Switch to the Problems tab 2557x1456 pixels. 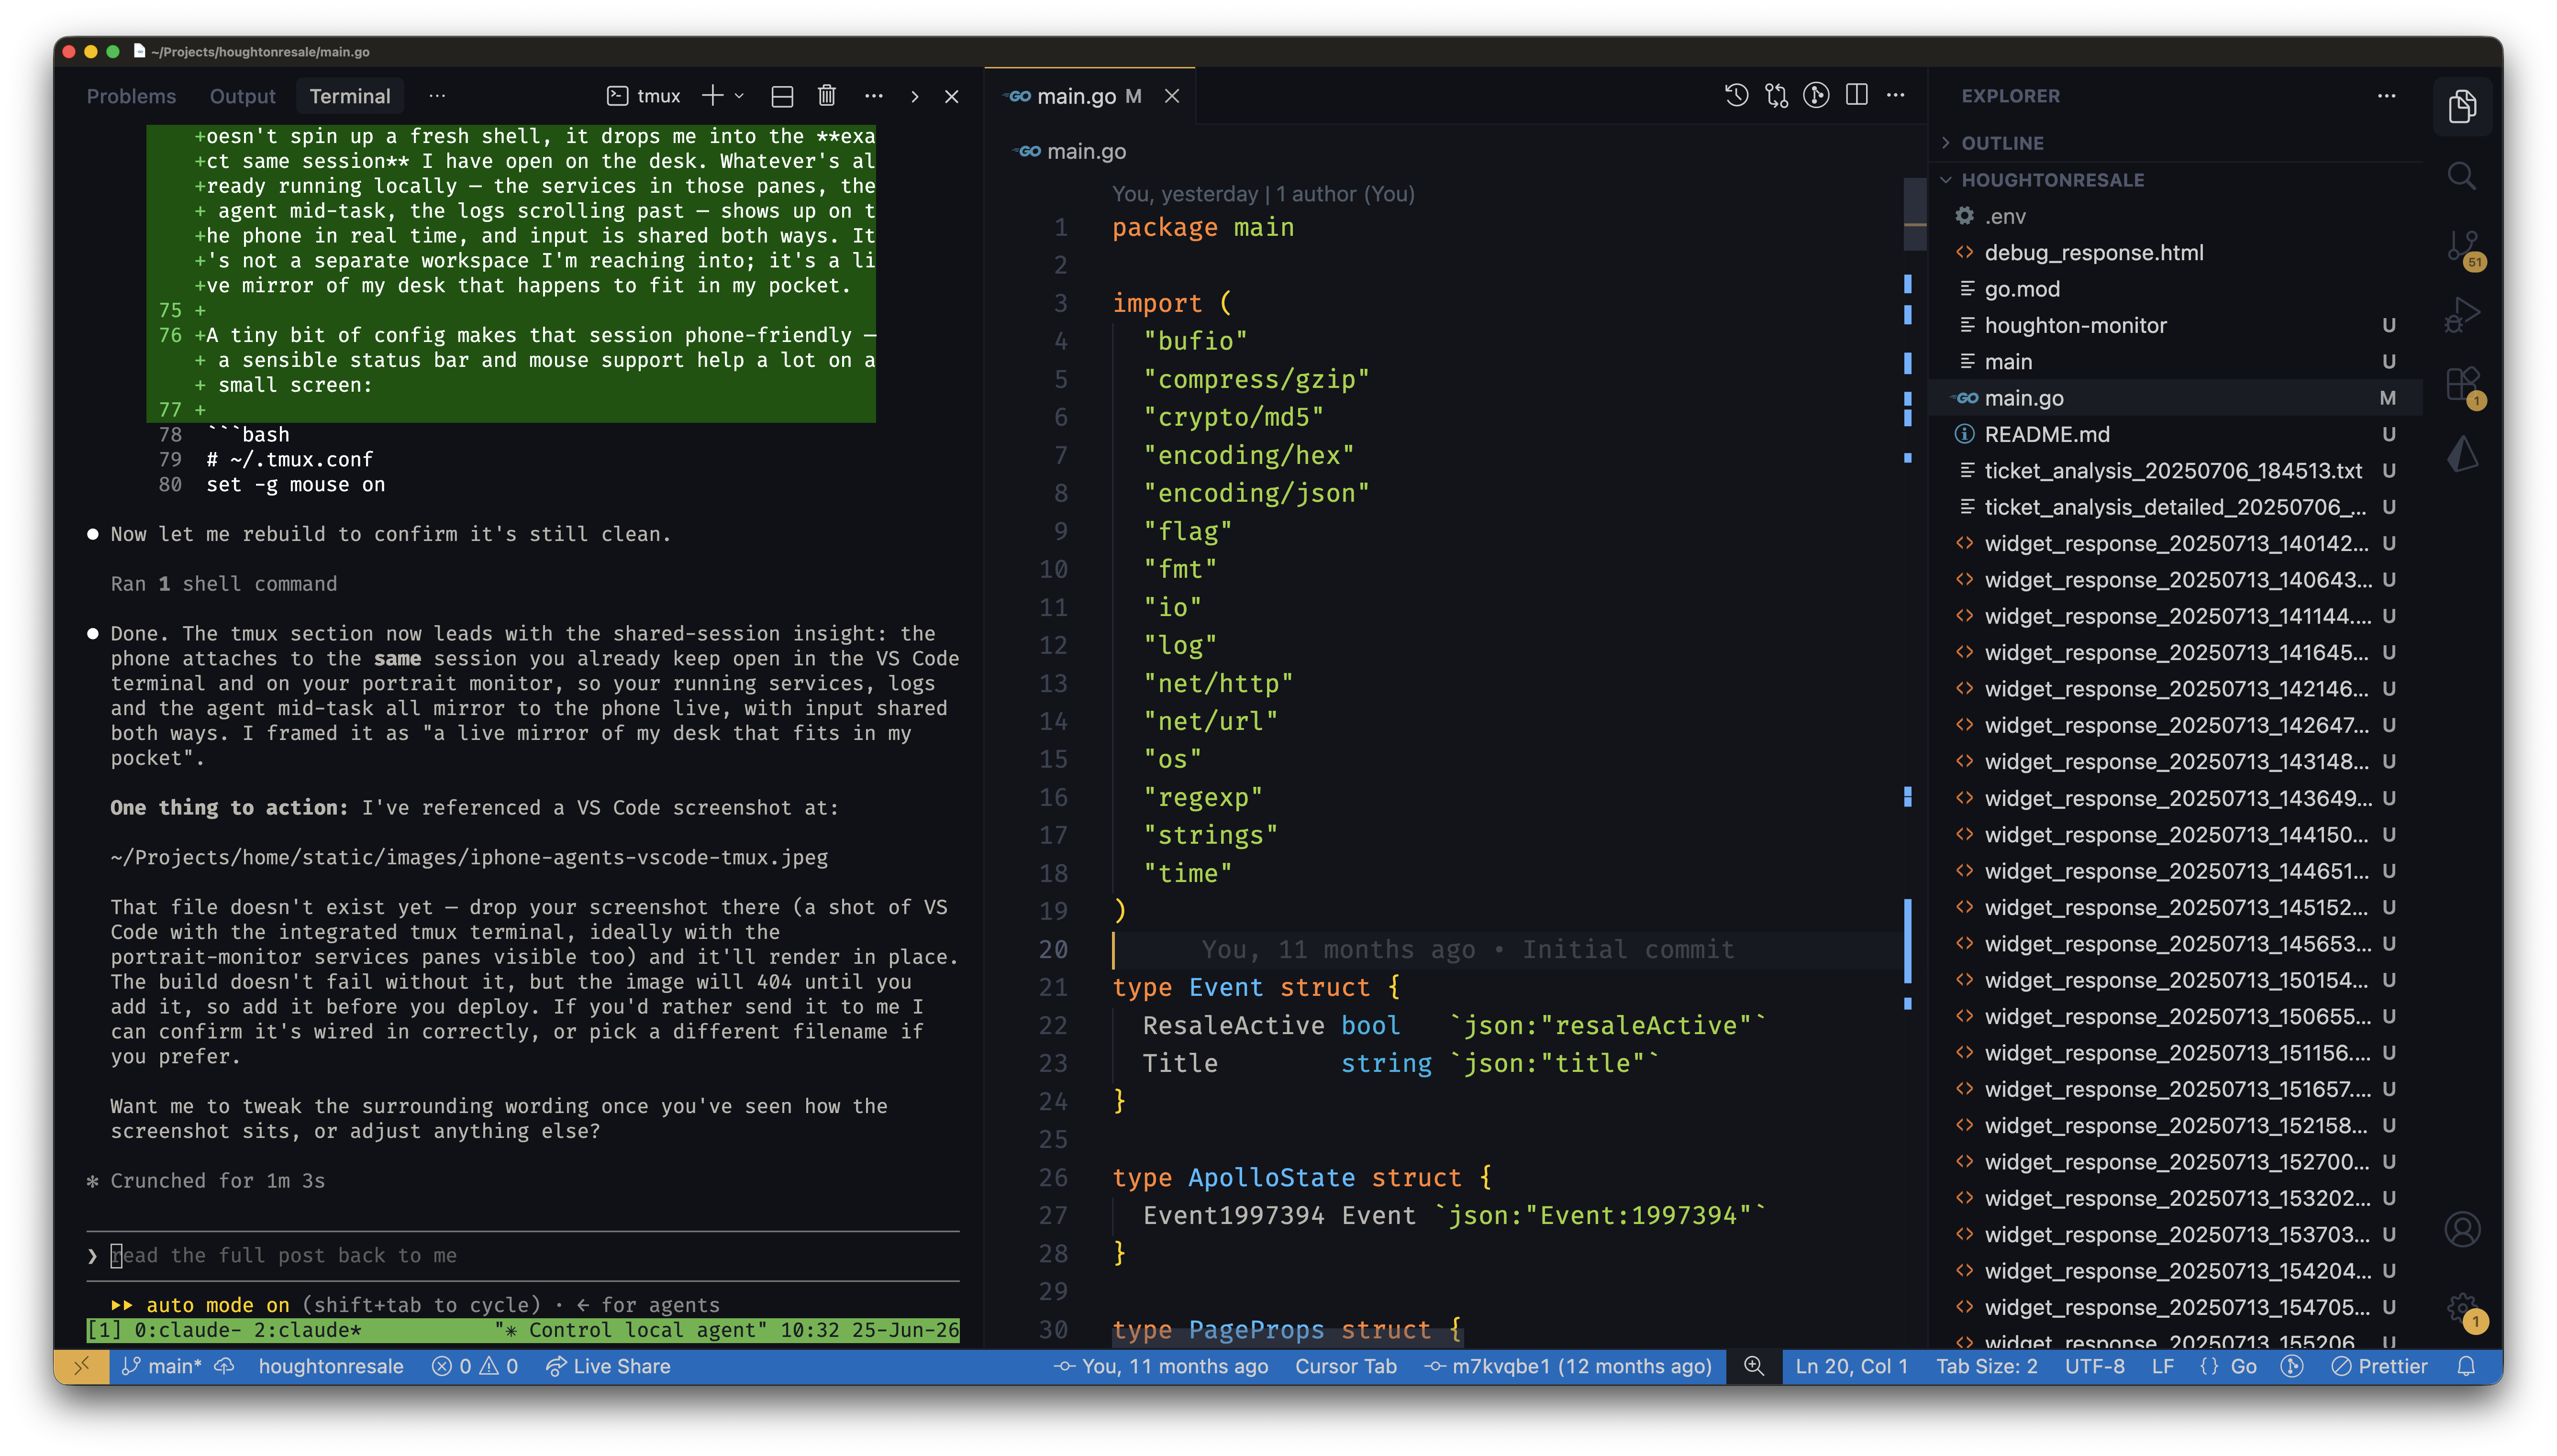131,96
